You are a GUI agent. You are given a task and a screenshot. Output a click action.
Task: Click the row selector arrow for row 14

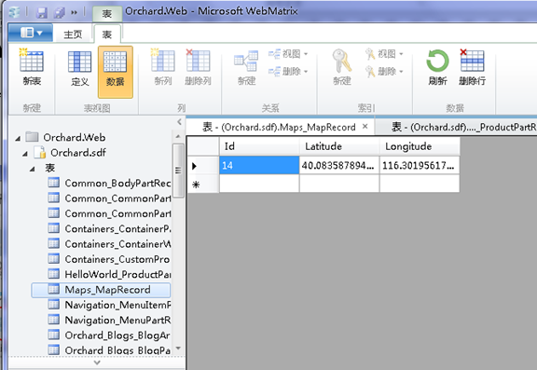click(203, 166)
